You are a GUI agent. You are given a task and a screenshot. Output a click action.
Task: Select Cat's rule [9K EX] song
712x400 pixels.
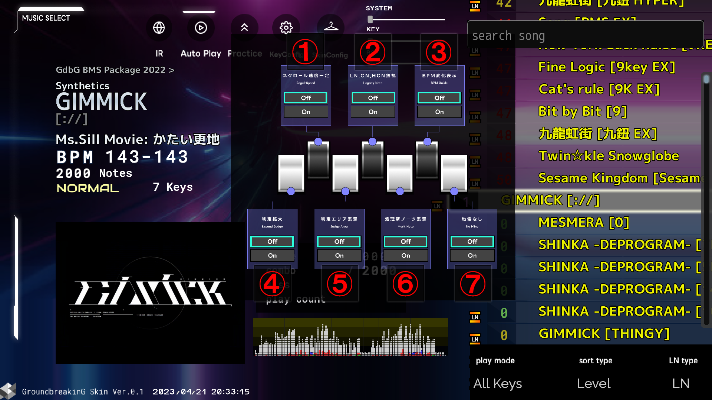point(599,89)
